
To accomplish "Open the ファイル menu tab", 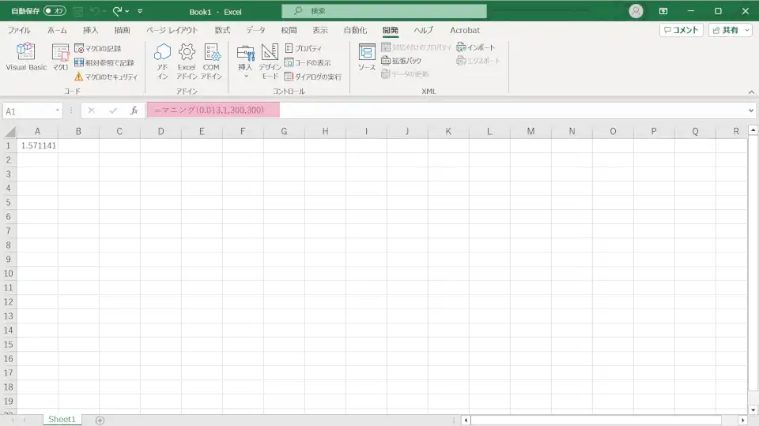I will click(19, 30).
